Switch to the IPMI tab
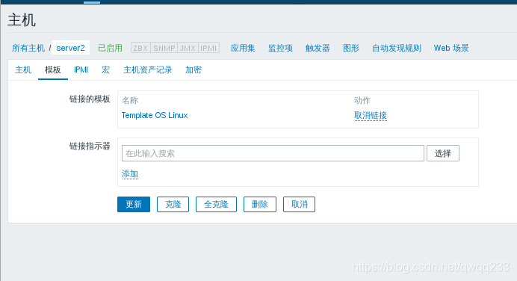 81,70
